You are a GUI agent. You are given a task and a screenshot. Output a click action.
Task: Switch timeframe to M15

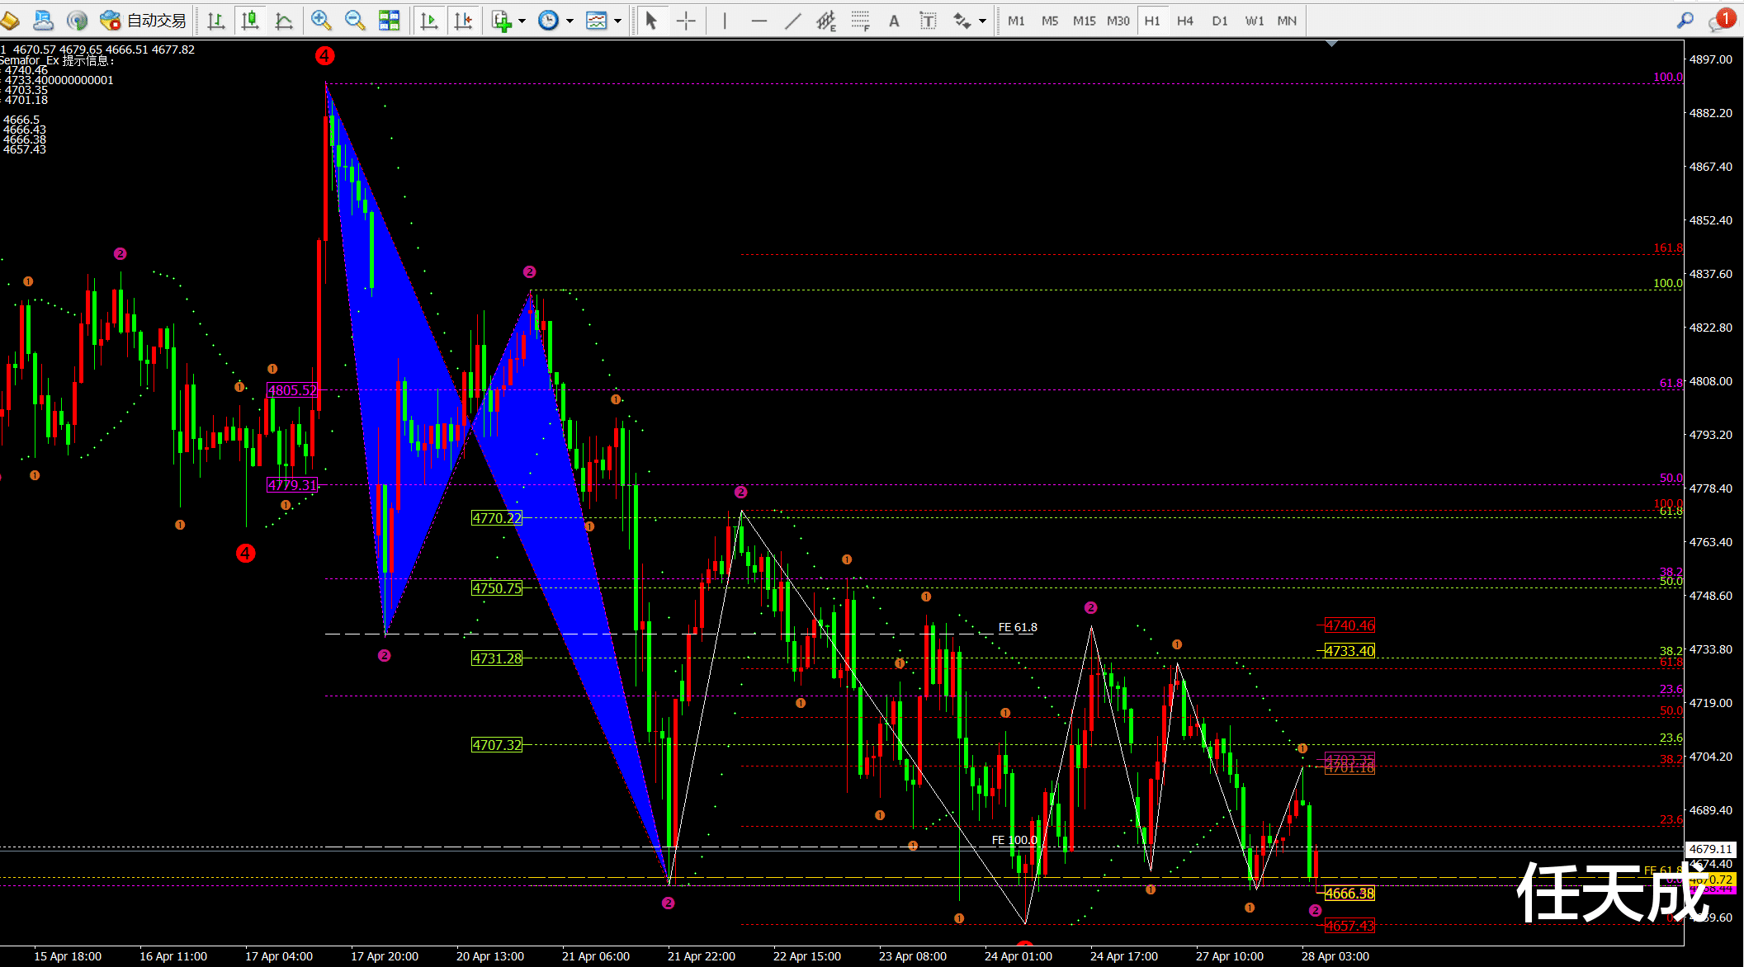(x=1084, y=21)
